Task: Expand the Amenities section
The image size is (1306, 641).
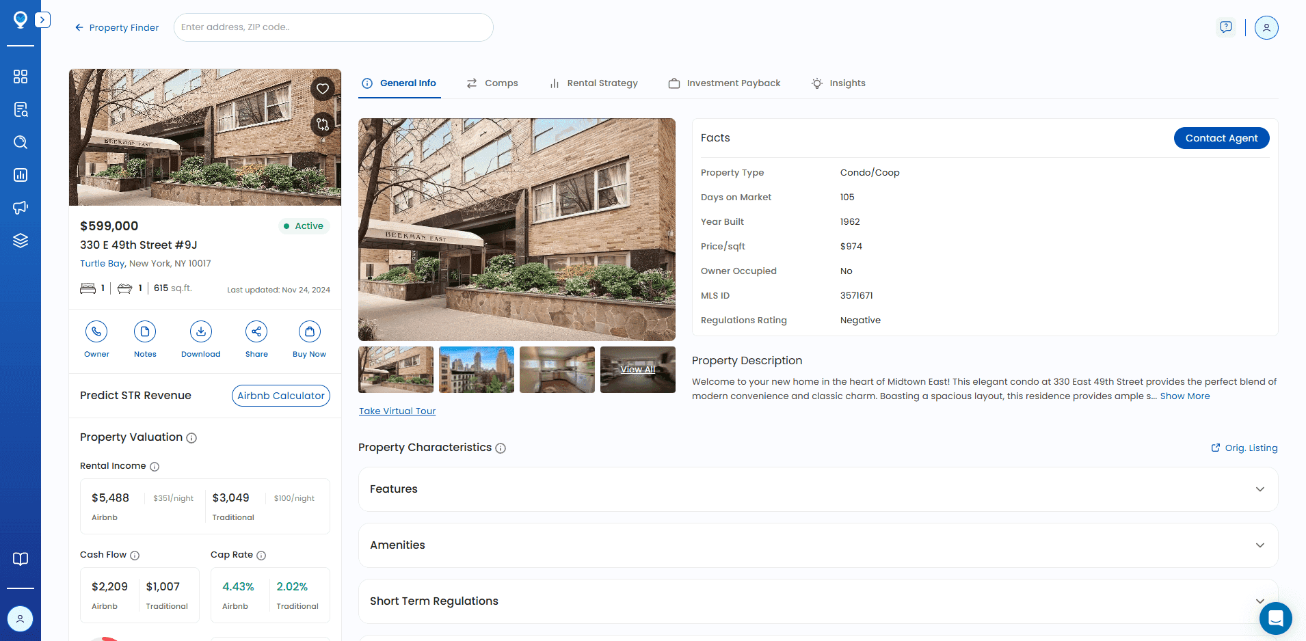Action: [818, 545]
